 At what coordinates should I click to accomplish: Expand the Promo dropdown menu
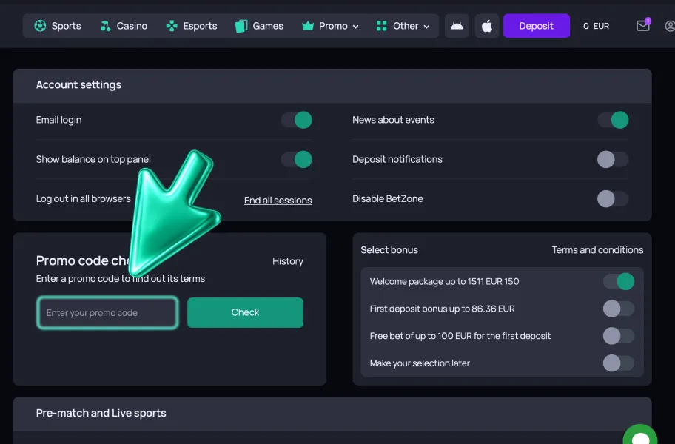[330, 26]
